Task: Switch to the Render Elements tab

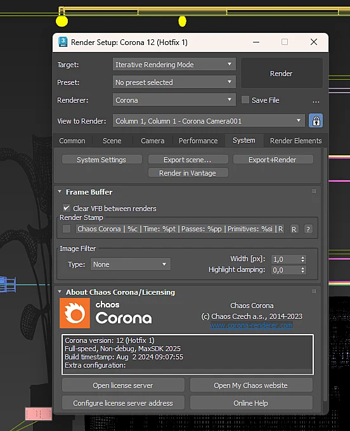Action: pos(295,141)
